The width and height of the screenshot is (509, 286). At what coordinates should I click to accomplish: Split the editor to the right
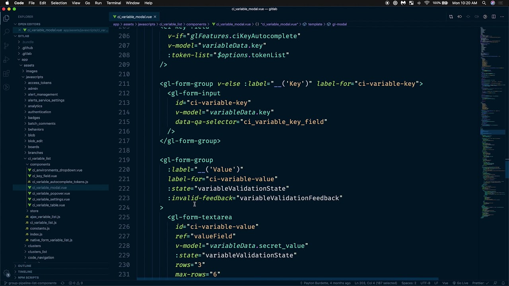pyautogui.click(x=493, y=17)
